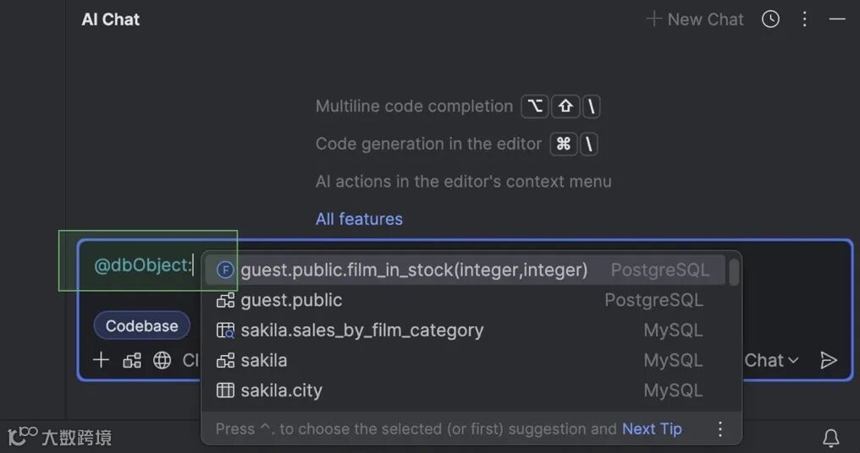Pick the sakila schema suggestion
The width and height of the screenshot is (860, 453).
[x=263, y=361]
